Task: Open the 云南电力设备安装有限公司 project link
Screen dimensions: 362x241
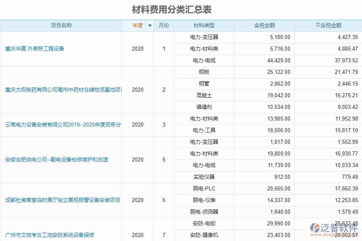Action: point(60,125)
